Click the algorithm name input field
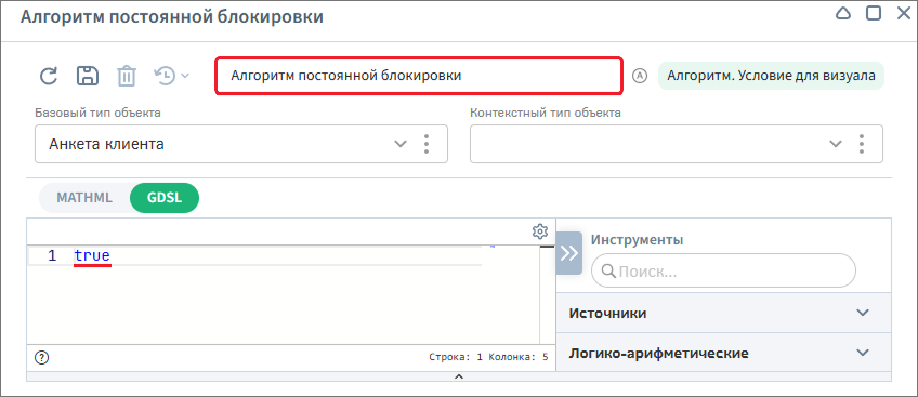Screen dimensions: 918x397 (x=418, y=76)
